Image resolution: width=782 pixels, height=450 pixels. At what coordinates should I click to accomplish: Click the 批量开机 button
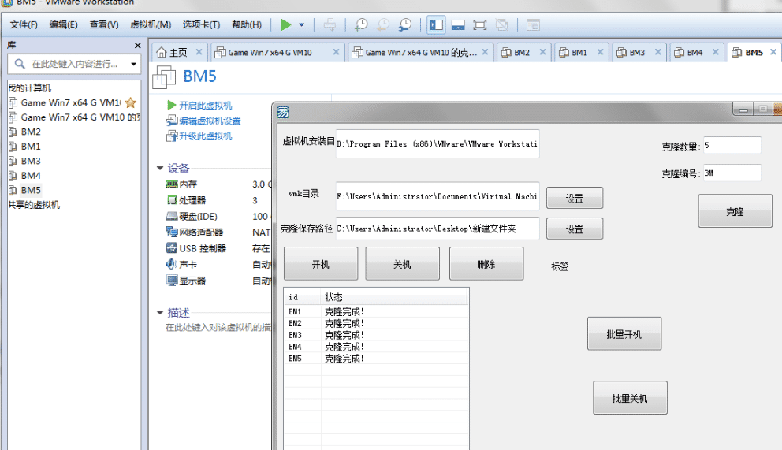tap(624, 334)
